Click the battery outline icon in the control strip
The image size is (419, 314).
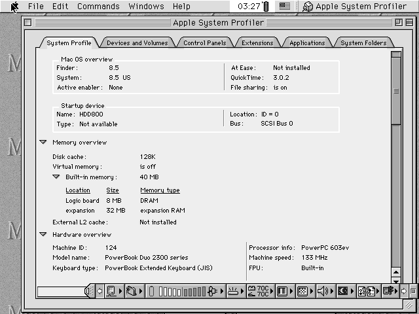(151, 291)
